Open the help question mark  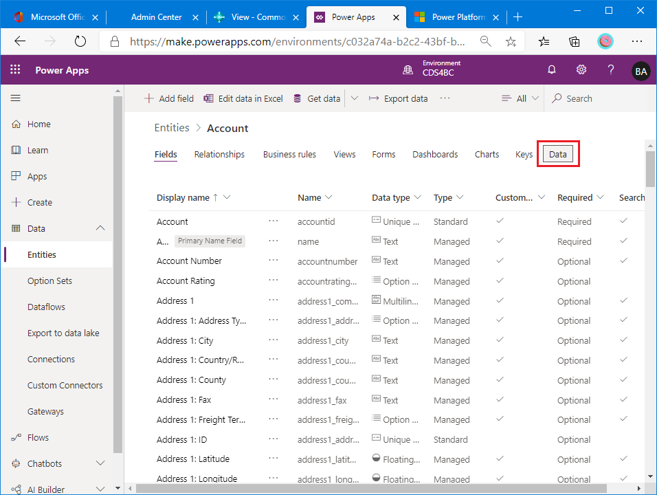[x=610, y=69]
